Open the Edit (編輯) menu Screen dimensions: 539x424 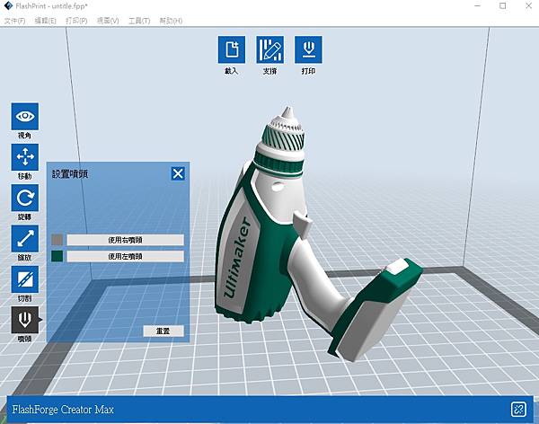(x=46, y=21)
